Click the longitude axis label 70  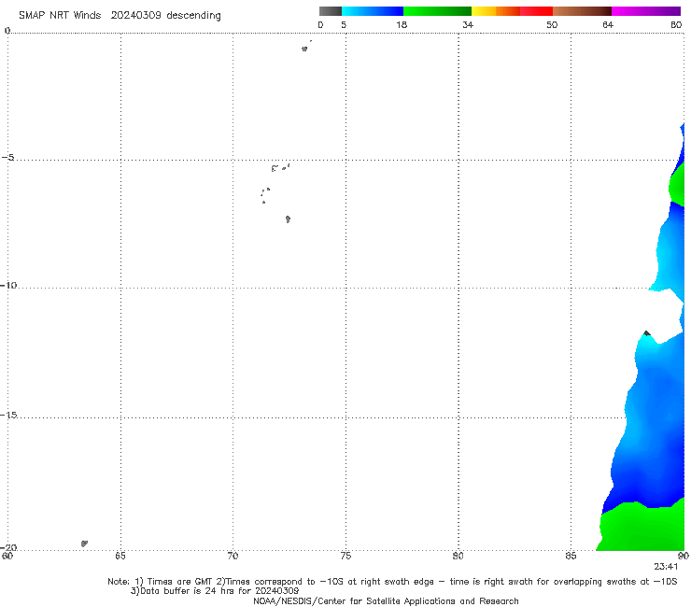coord(233,556)
